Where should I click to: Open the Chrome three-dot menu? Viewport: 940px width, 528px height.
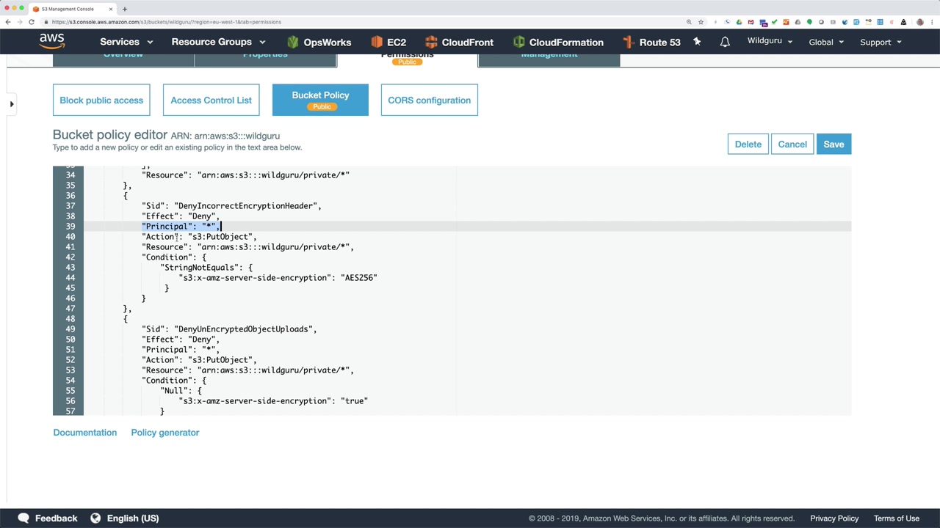932,22
